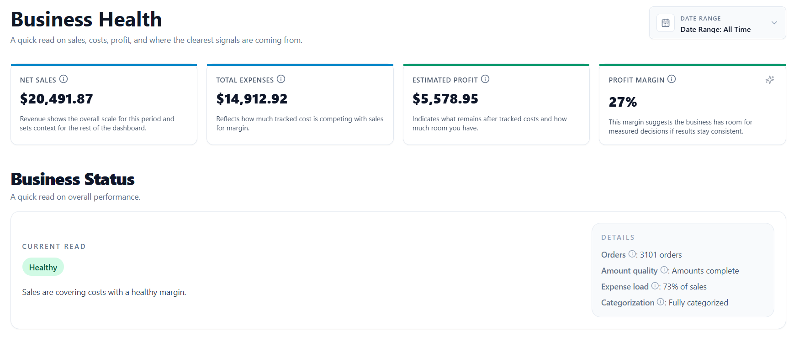Click the Business Status heading

tap(73, 179)
